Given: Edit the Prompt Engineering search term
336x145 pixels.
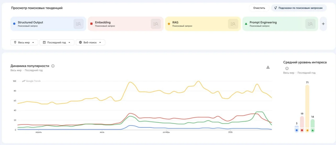Looking at the screenshot, I should pyautogui.click(x=263, y=22).
